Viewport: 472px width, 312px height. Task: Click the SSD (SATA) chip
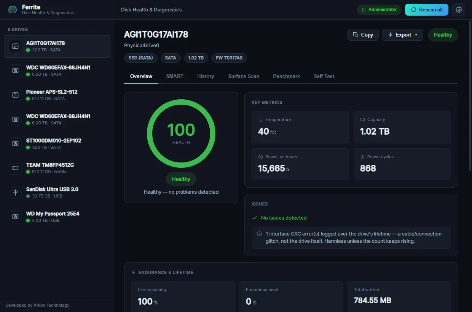pyautogui.click(x=141, y=58)
